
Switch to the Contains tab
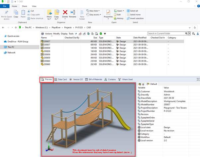tap(110, 79)
